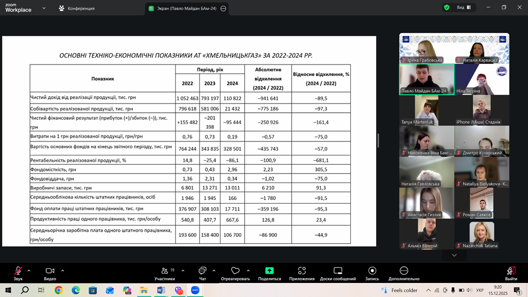Expand video options arrow next to Видео
This screenshot has width=528, height=297.
(x=62, y=270)
